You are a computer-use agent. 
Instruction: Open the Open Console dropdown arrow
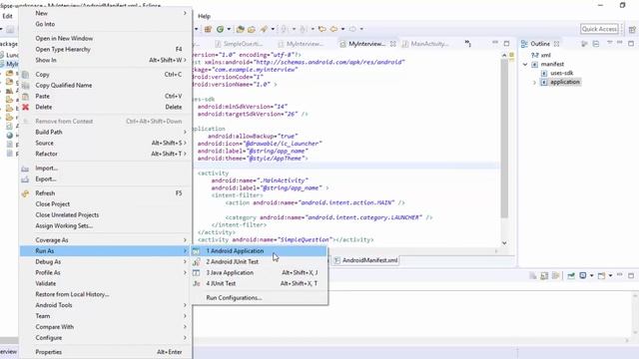click(x=610, y=276)
